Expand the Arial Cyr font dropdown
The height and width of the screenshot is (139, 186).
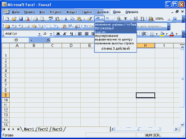tap(39, 34)
